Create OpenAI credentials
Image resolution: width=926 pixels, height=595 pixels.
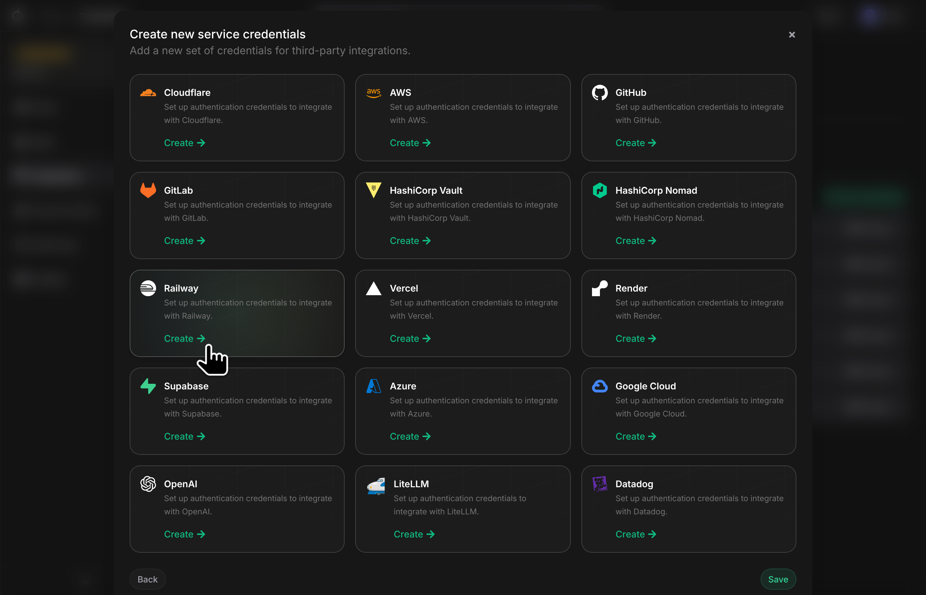pos(184,534)
